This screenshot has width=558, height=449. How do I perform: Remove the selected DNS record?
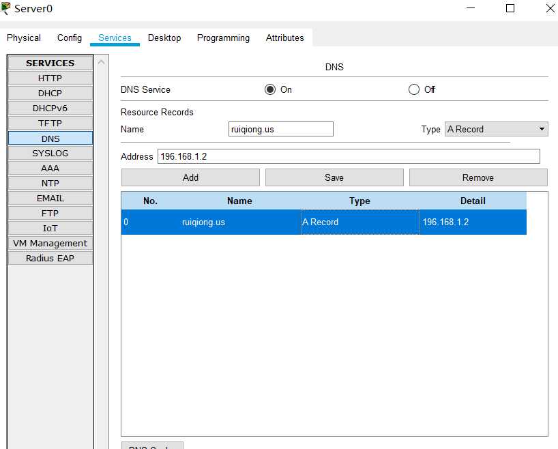click(478, 177)
